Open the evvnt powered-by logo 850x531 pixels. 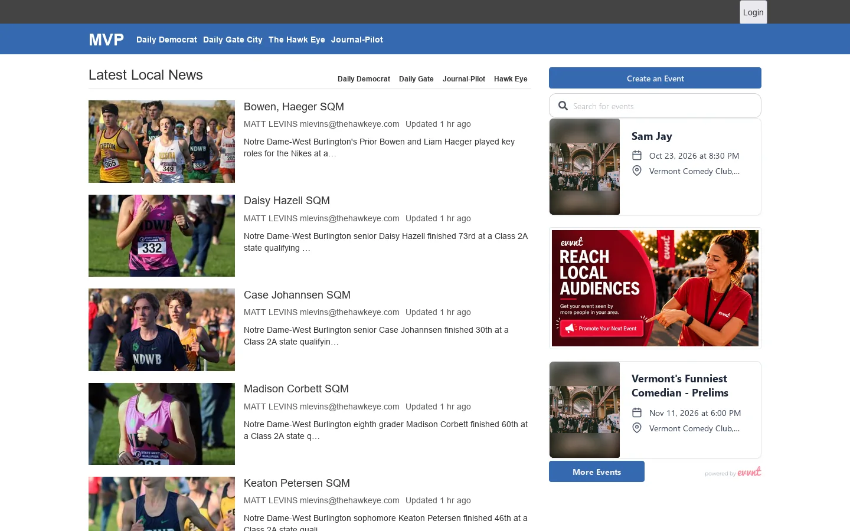[749, 471]
